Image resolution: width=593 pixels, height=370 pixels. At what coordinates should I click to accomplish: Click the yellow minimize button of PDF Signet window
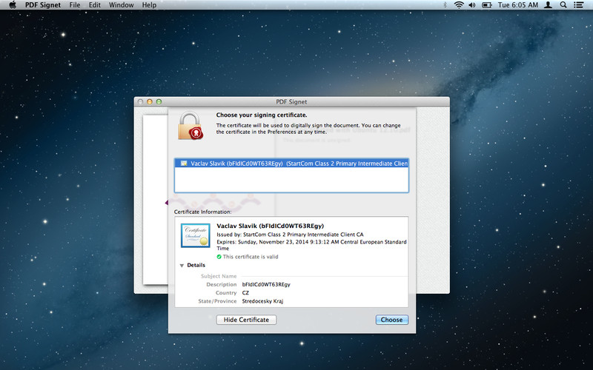(x=150, y=102)
